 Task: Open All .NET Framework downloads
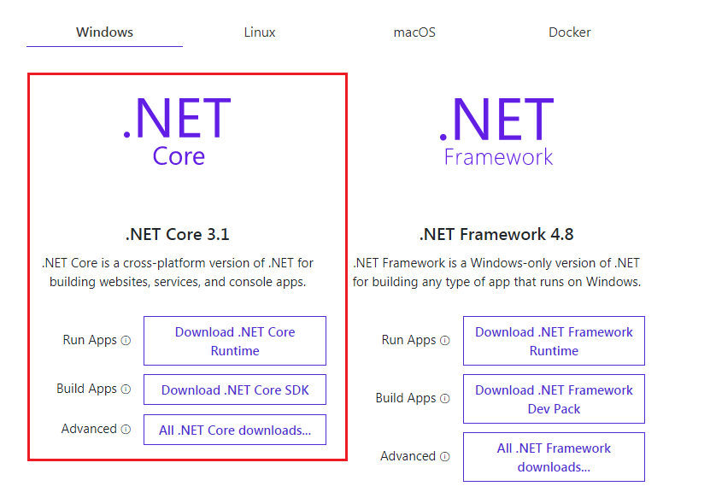pyautogui.click(x=553, y=456)
